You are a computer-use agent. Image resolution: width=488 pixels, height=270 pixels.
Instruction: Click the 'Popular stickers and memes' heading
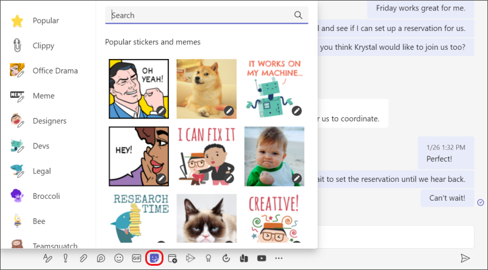pyautogui.click(x=153, y=42)
